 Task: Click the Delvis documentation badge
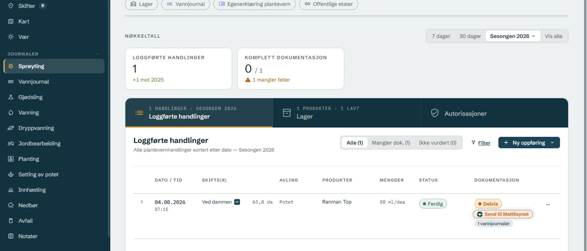[488, 204]
